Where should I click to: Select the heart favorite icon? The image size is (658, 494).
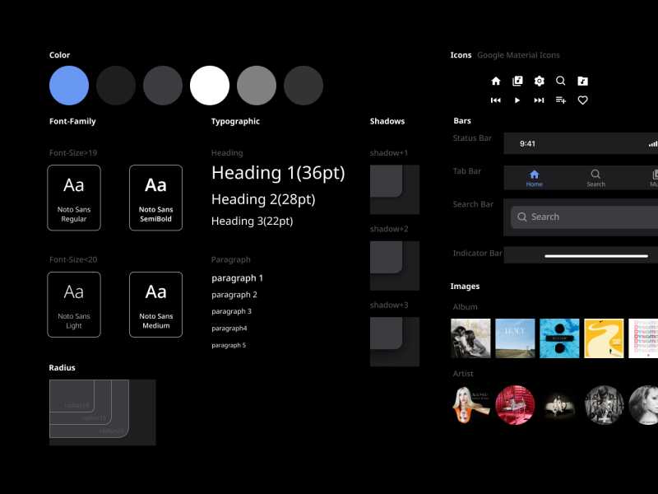(x=582, y=100)
